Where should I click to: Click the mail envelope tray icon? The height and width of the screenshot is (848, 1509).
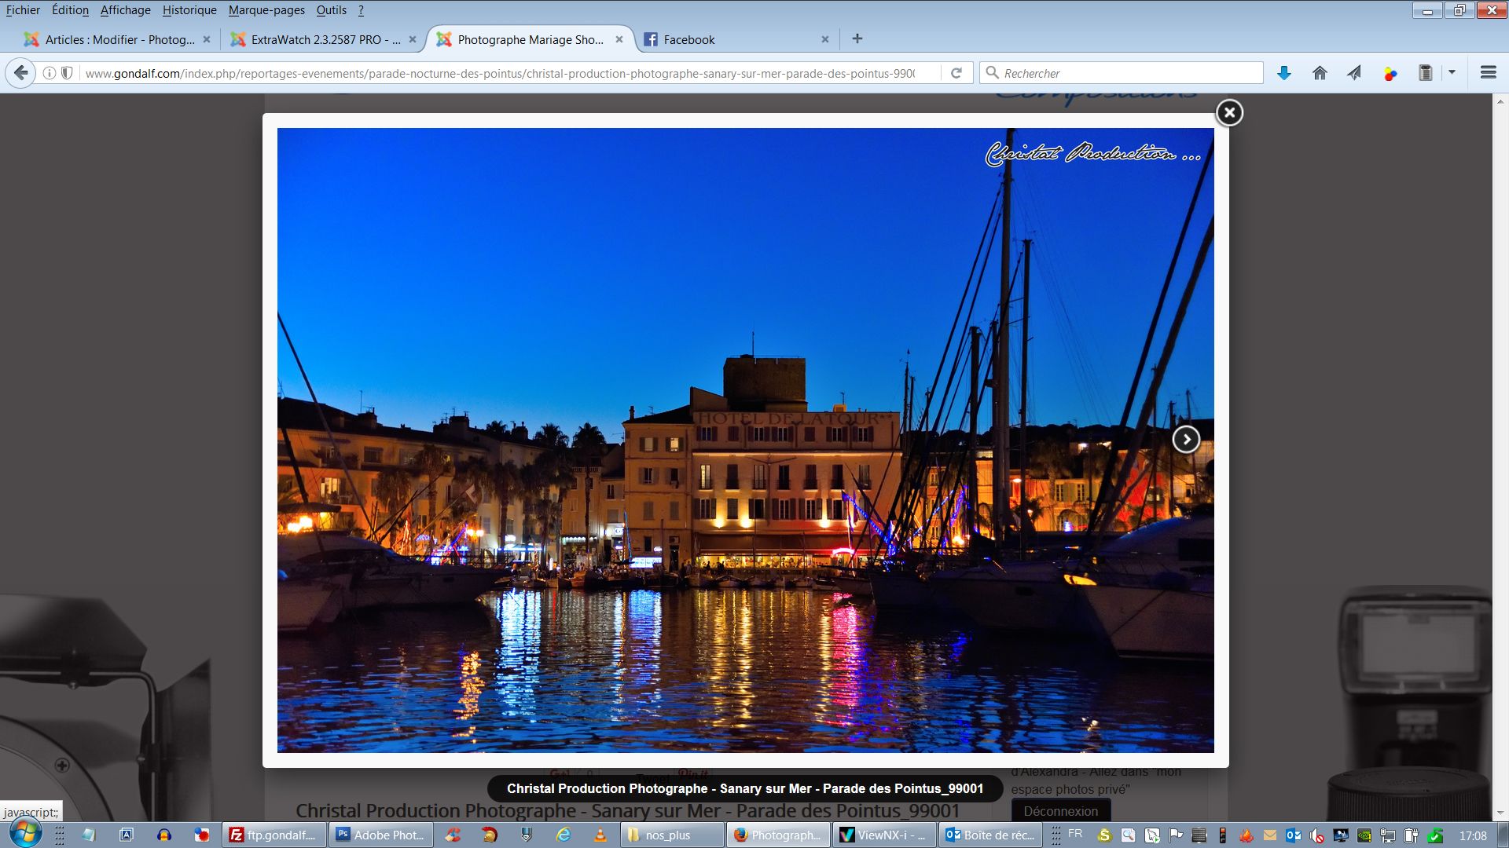[1270, 835]
